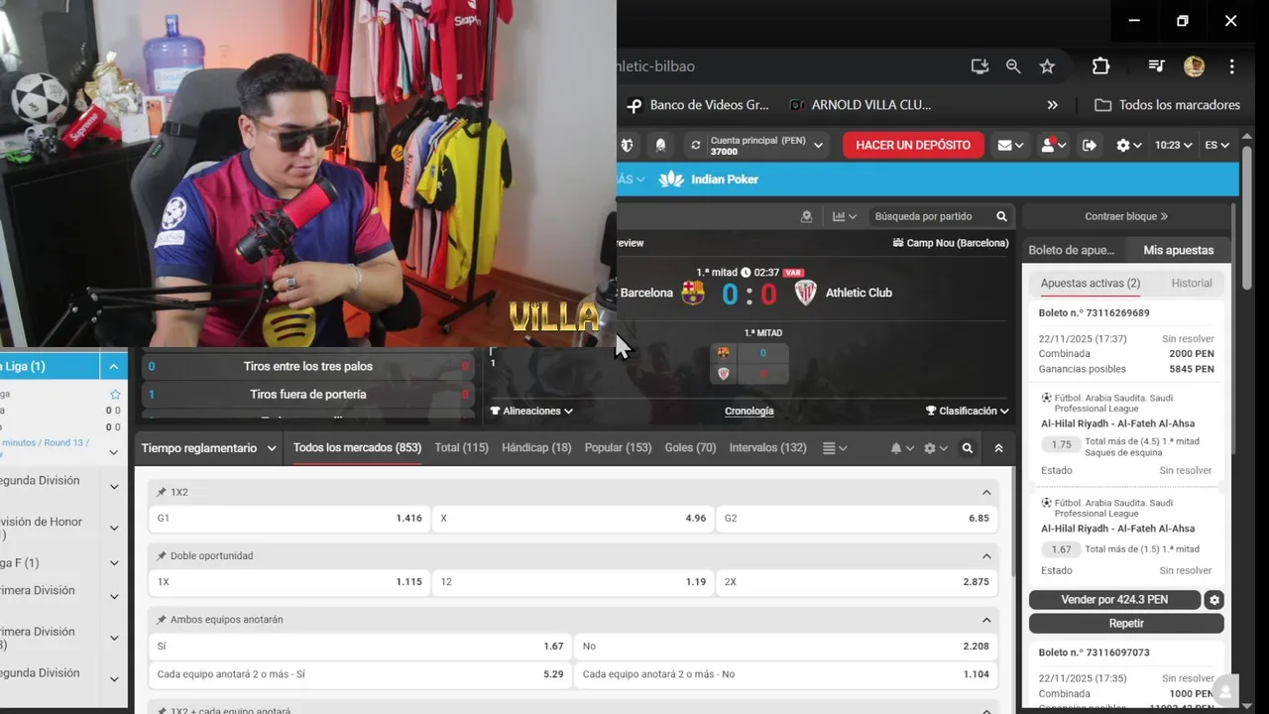Image resolution: width=1269 pixels, height=714 pixels.
Task: Open the Chrome profile avatar
Action: tap(1194, 66)
